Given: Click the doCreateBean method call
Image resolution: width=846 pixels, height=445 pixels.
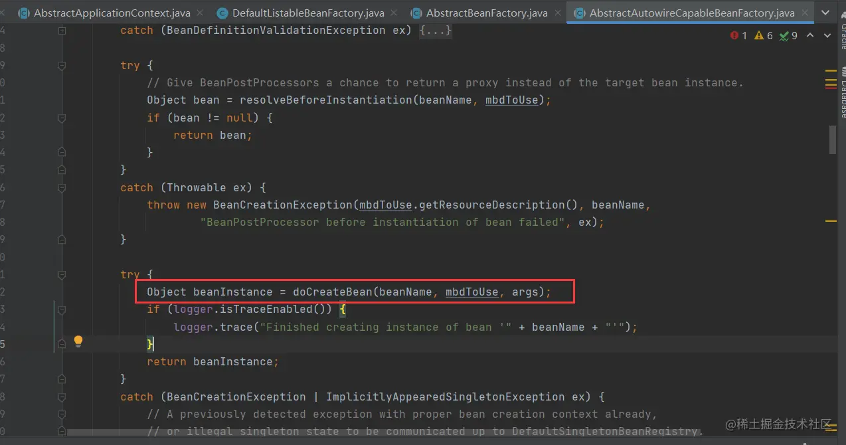Looking at the screenshot, I should (x=332, y=292).
